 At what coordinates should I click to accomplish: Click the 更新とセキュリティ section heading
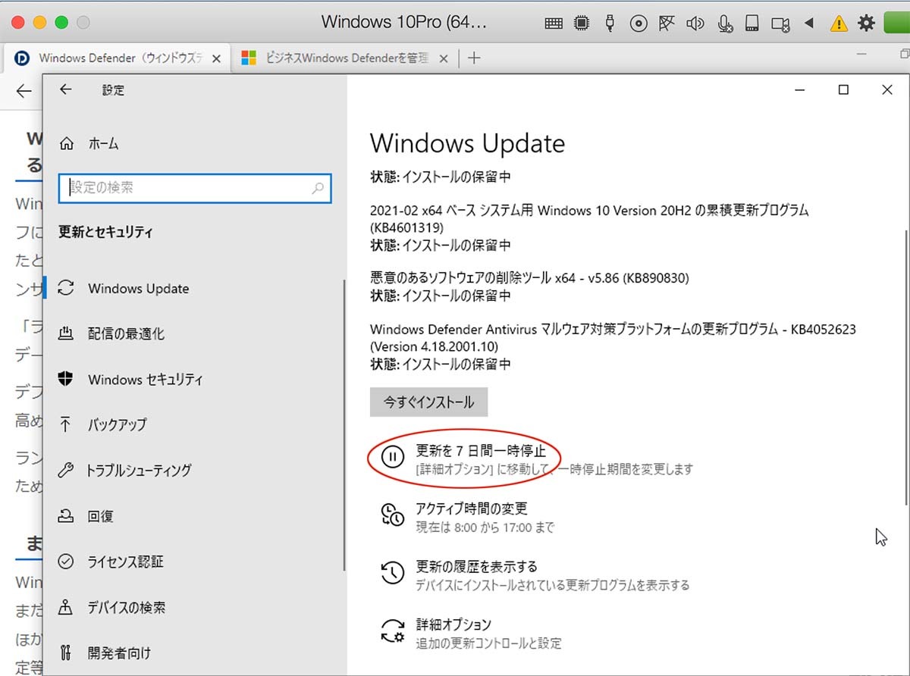point(105,233)
